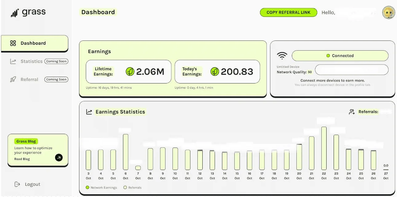The height and width of the screenshot is (197, 397).
Task: Select the Lifetime Earnings 2.06M value
Action: pos(150,72)
